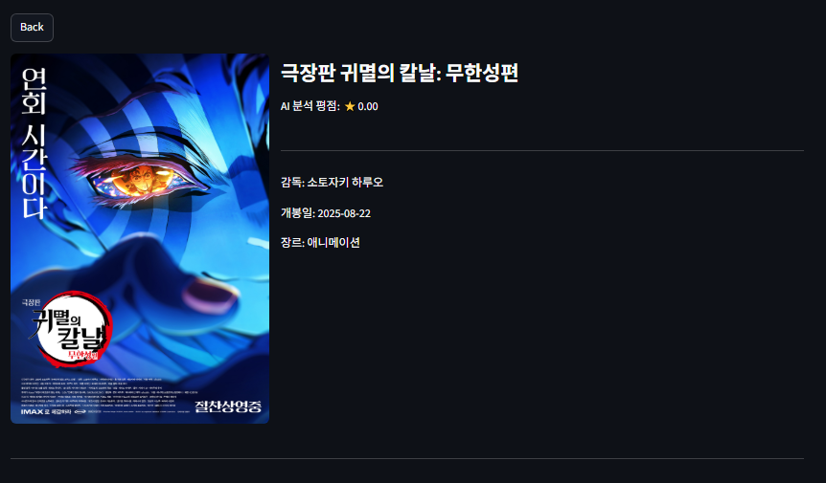Open the movie poster image
826x483 pixels.
[140, 238]
